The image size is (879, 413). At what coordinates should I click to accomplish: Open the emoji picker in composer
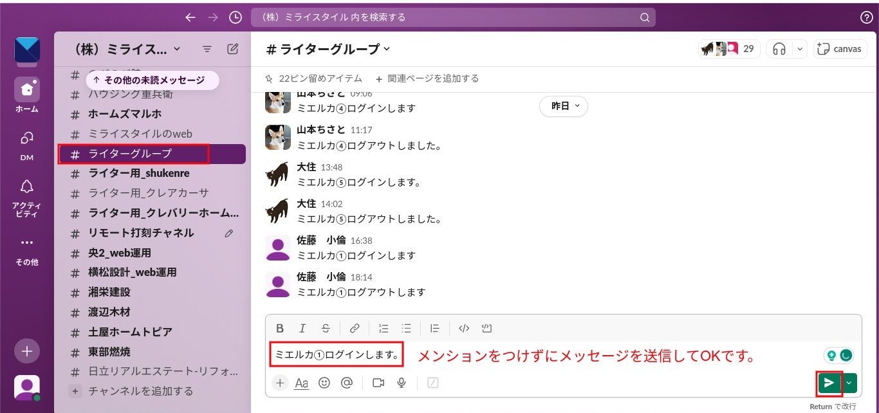point(324,383)
